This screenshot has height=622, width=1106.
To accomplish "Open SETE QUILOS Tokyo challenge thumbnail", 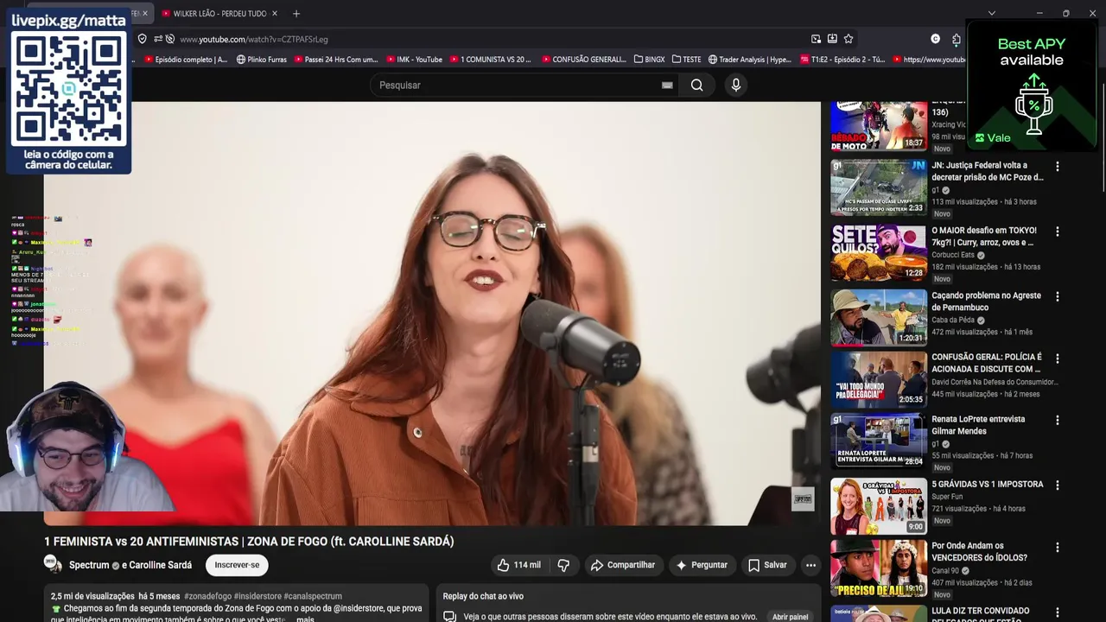I will [x=879, y=252].
